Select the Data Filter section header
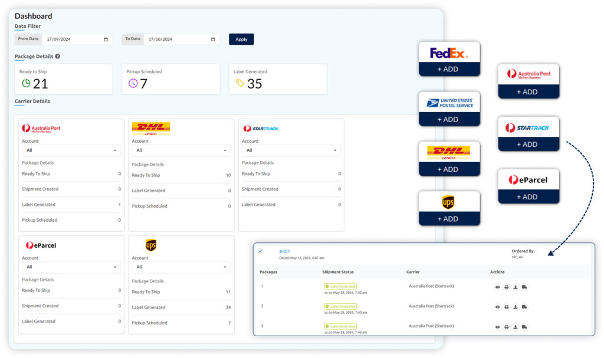The image size is (604, 358). pos(27,26)
